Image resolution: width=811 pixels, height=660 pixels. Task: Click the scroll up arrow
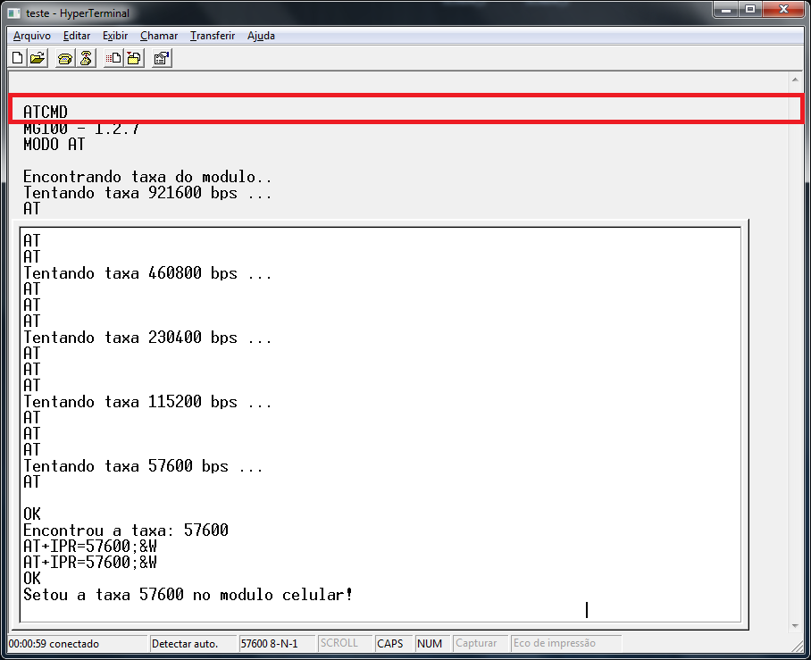click(795, 79)
